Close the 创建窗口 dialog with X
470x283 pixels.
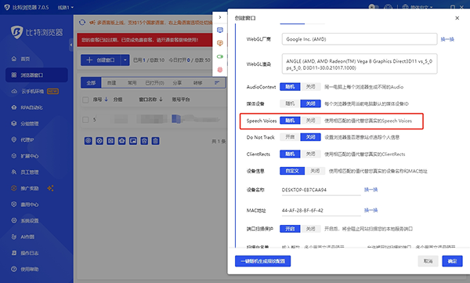point(457,18)
